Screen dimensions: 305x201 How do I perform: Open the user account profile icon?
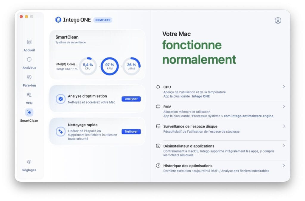click(x=278, y=21)
